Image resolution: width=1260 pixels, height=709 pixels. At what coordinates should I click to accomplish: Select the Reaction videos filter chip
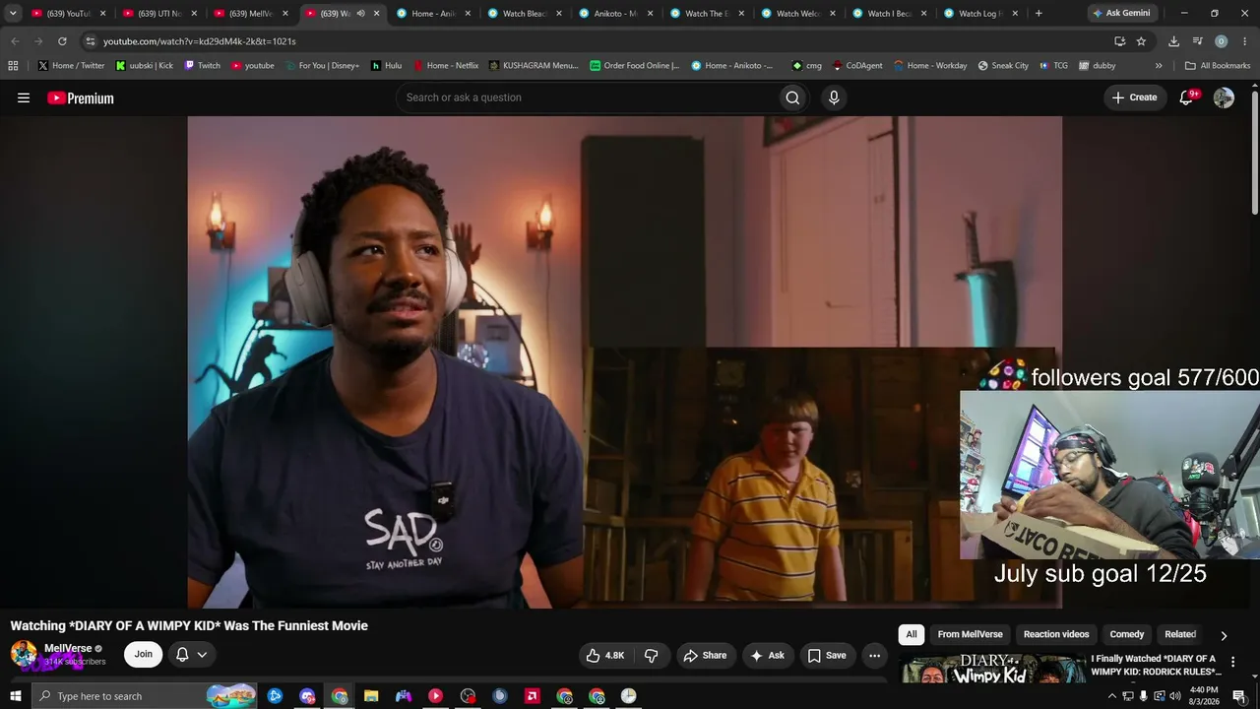(x=1056, y=635)
